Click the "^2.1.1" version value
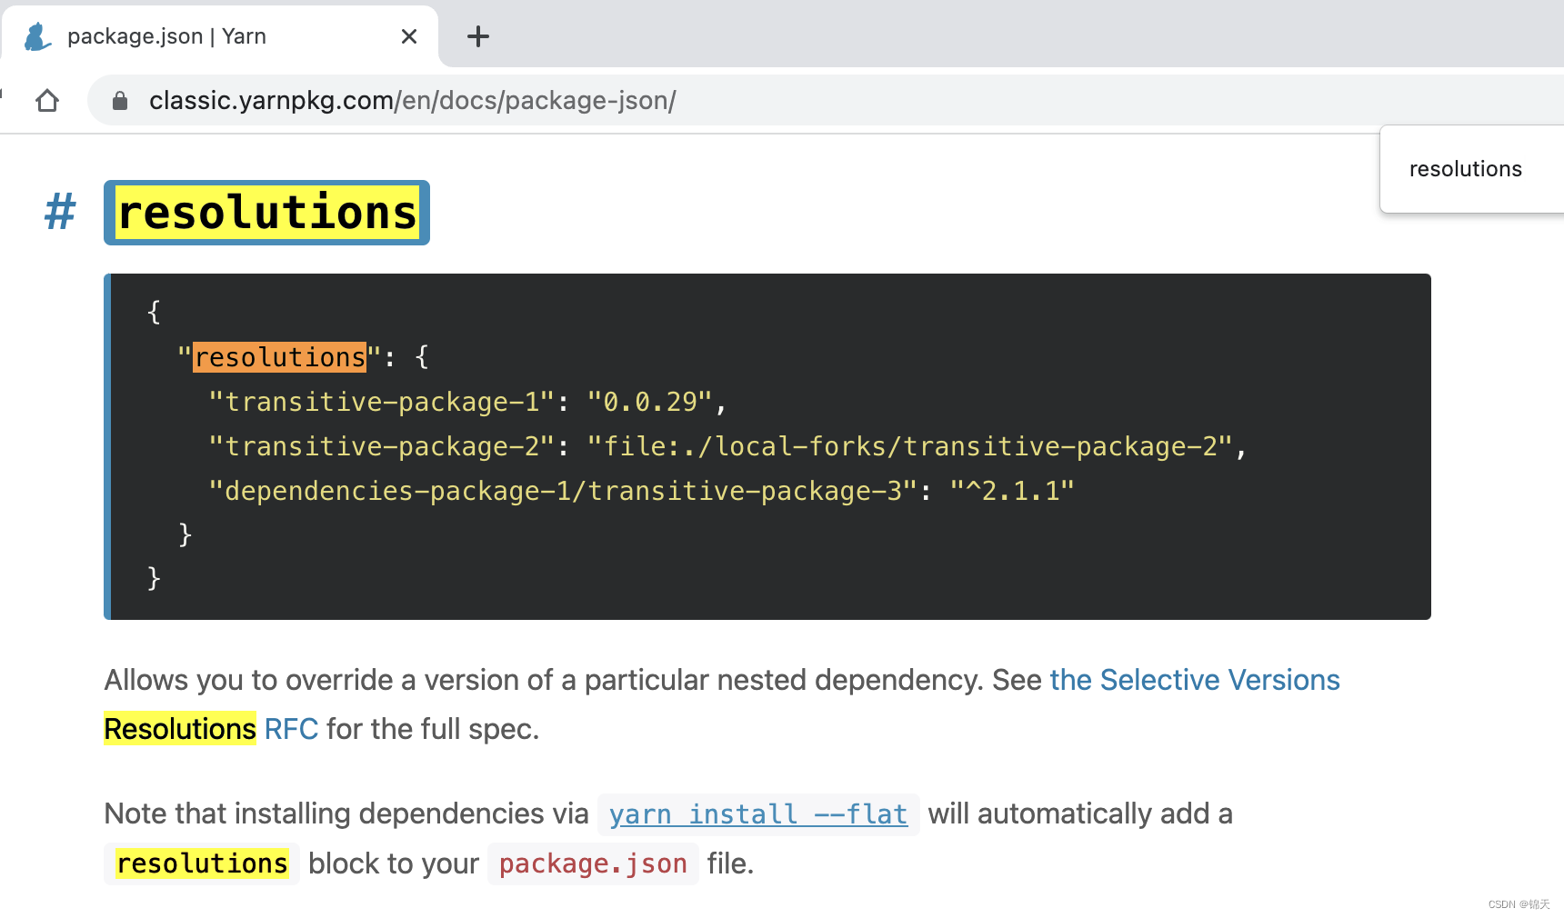 pos(1012,491)
